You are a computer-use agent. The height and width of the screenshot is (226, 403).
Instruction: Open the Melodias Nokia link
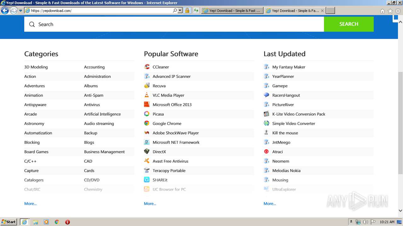[x=286, y=170]
